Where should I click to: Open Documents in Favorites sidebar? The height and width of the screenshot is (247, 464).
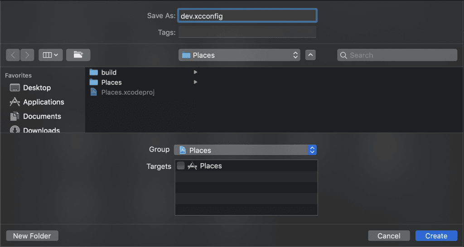(x=42, y=116)
